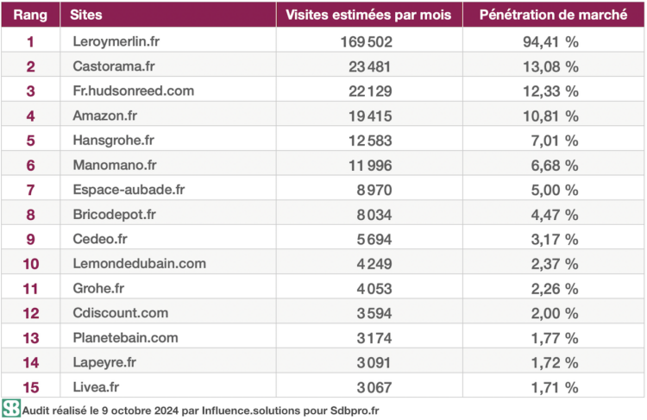Viewport: 647px width, 420px height.
Task: Click the Hansgrohe.fr site name
Action: [x=112, y=140]
